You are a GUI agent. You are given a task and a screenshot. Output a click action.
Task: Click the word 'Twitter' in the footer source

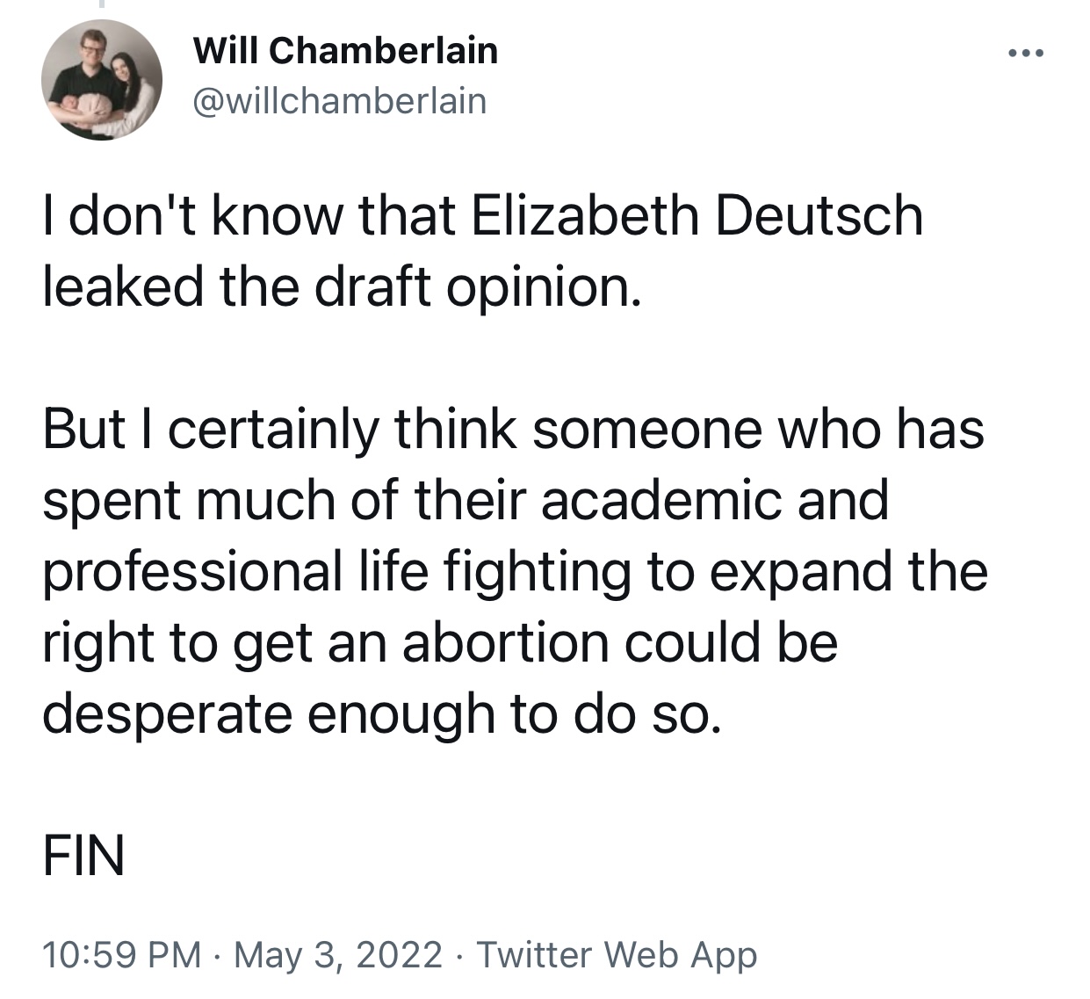534,955
